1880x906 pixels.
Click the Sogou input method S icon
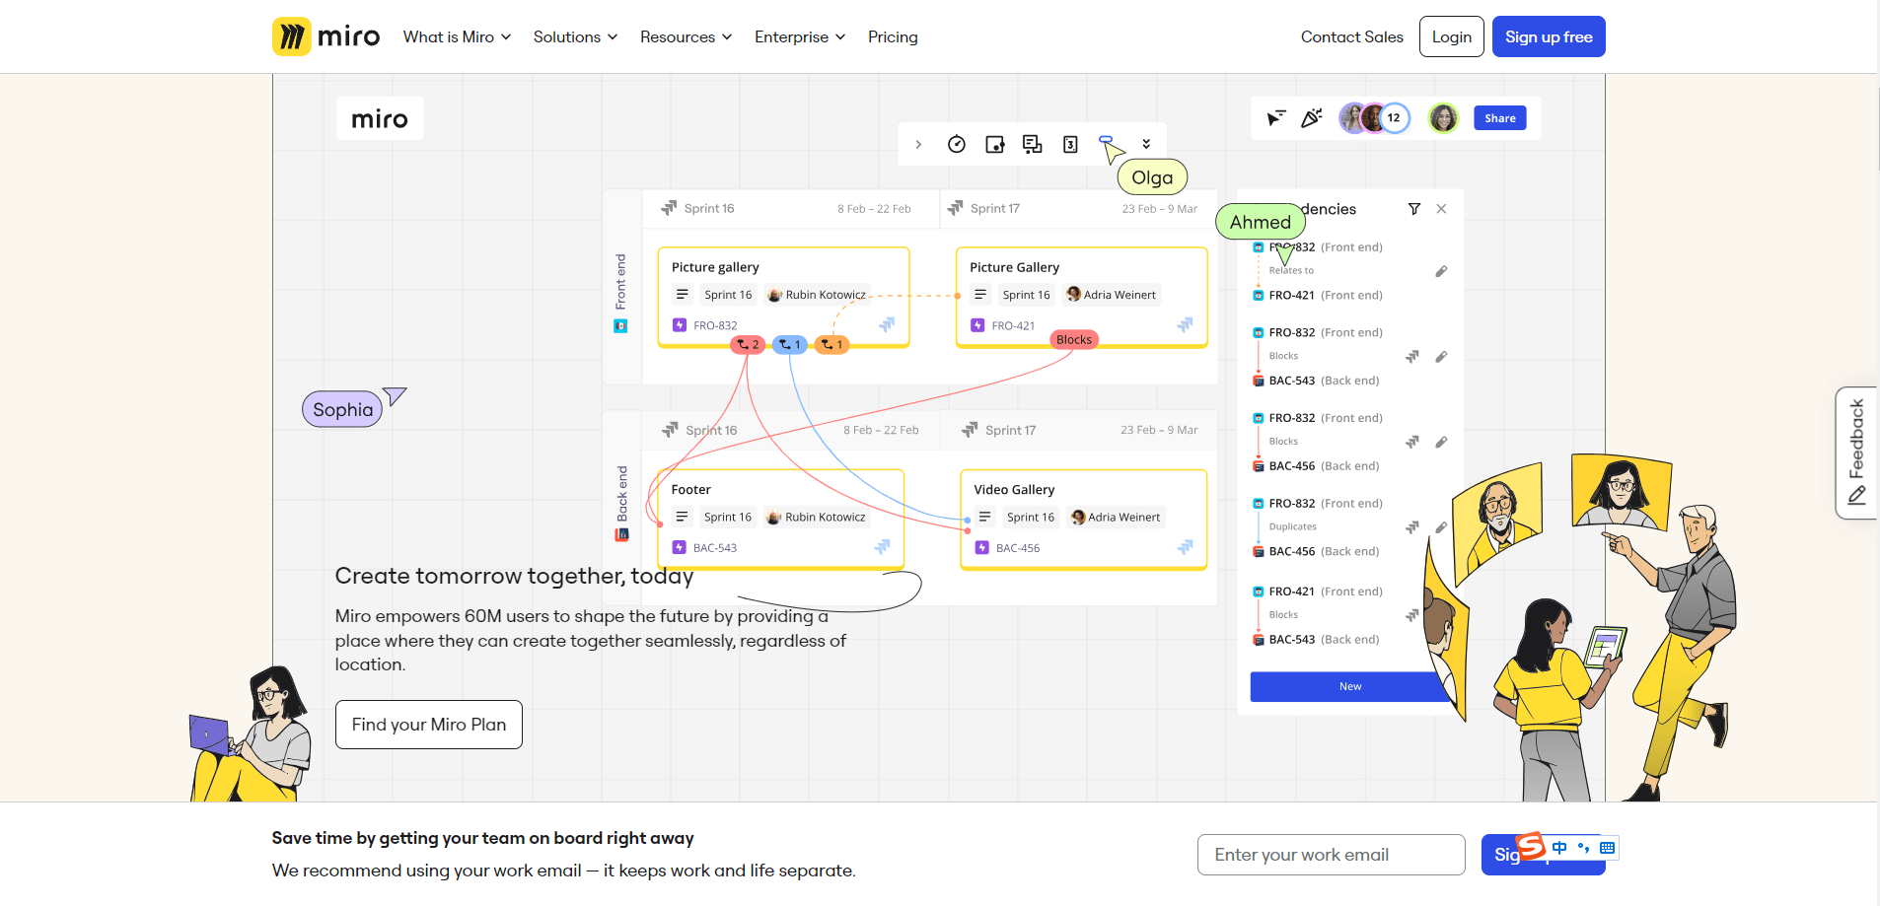coord(1530,846)
